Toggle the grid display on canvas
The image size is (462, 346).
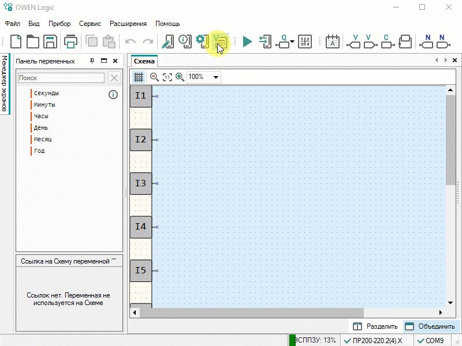tap(139, 77)
